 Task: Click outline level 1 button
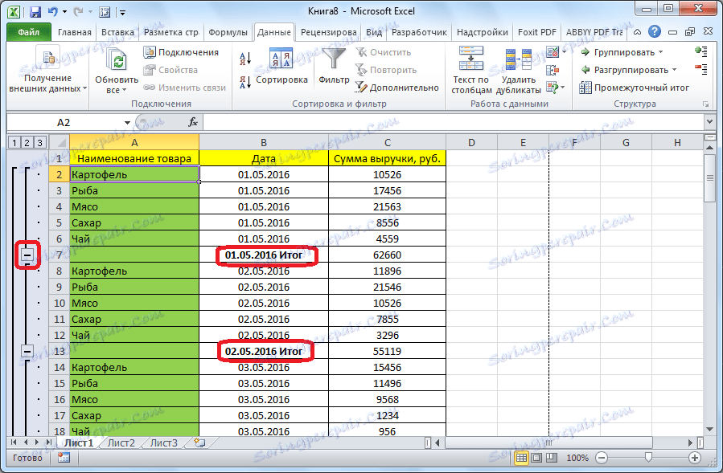(x=13, y=141)
